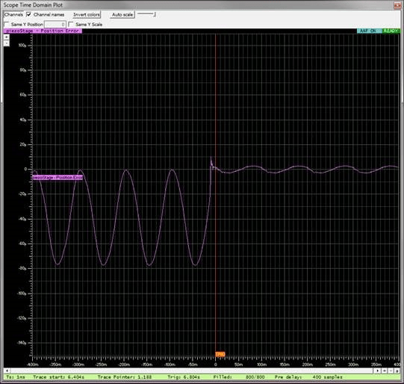Click the piezoStage Position Error trace label

pos(58,178)
